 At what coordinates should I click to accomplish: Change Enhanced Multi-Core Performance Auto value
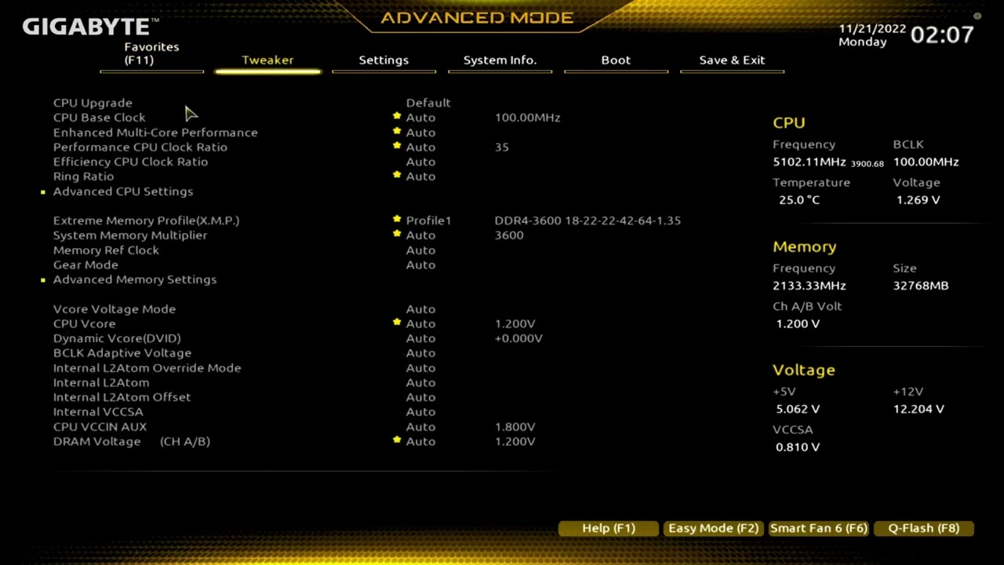click(x=420, y=133)
